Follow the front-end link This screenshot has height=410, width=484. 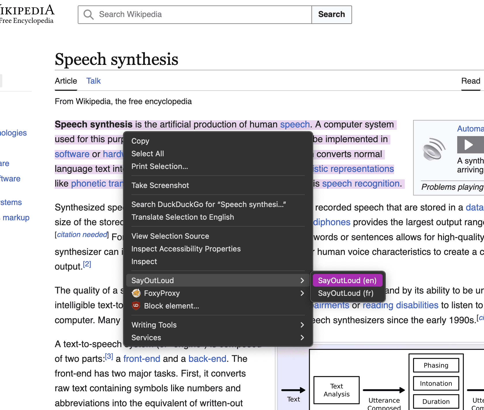pos(142,359)
